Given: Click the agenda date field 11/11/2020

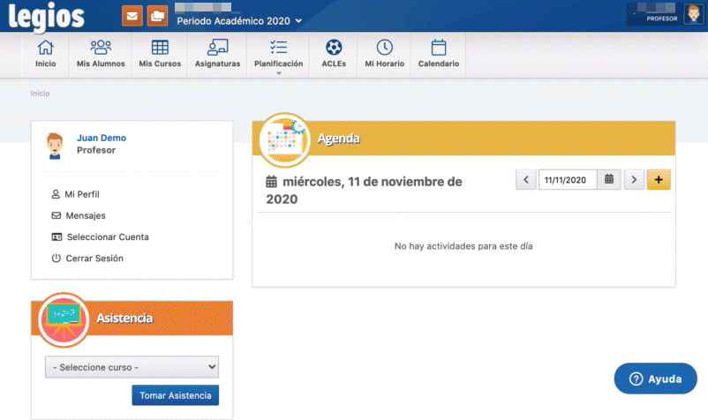Looking at the screenshot, I should click(x=568, y=179).
